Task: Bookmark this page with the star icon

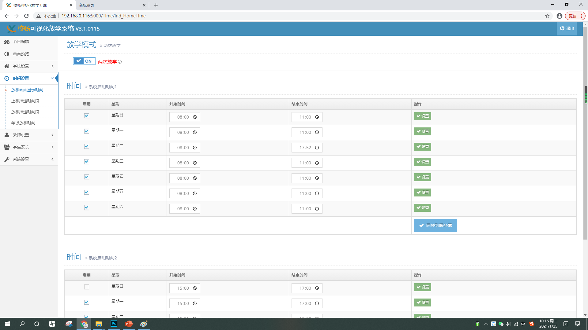Action: [547, 16]
